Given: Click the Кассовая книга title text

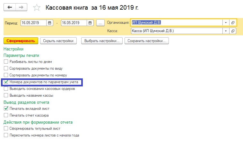Looking at the screenshot, I should pyautogui.click(x=92, y=8).
